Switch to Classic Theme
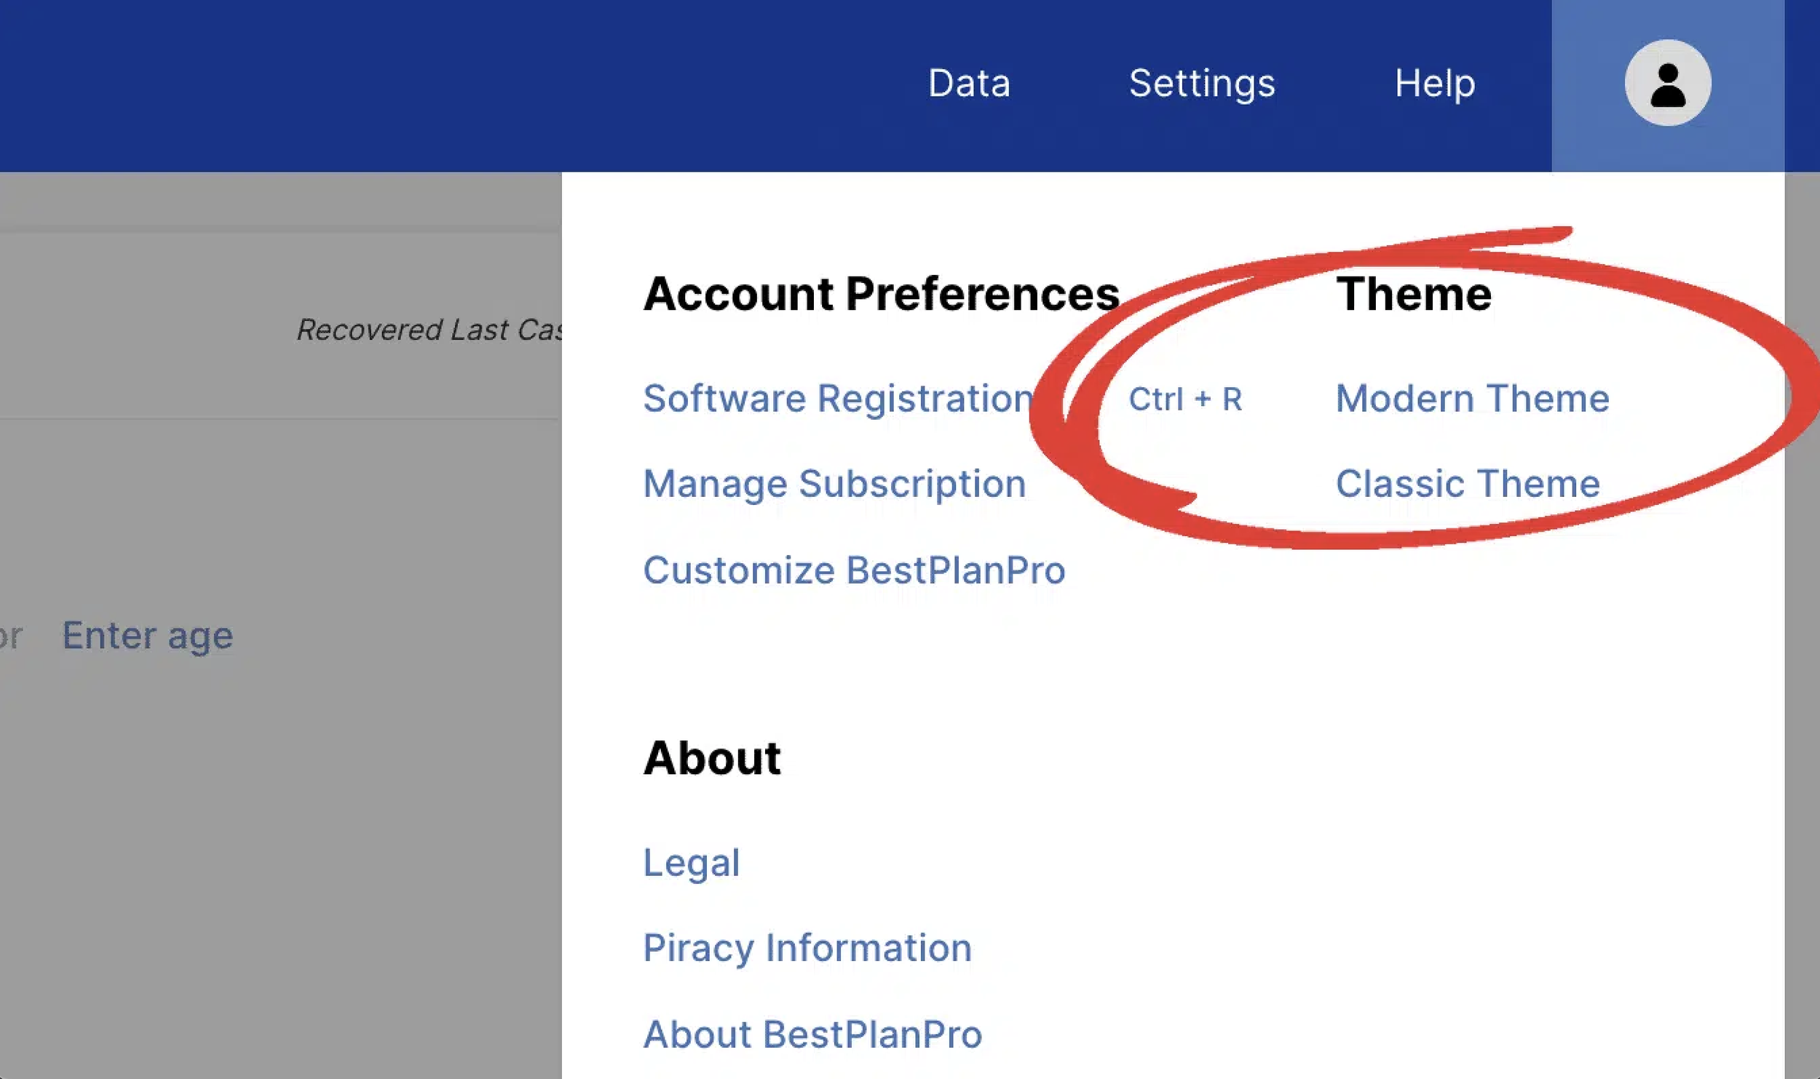This screenshot has height=1079, width=1820. (x=1467, y=483)
